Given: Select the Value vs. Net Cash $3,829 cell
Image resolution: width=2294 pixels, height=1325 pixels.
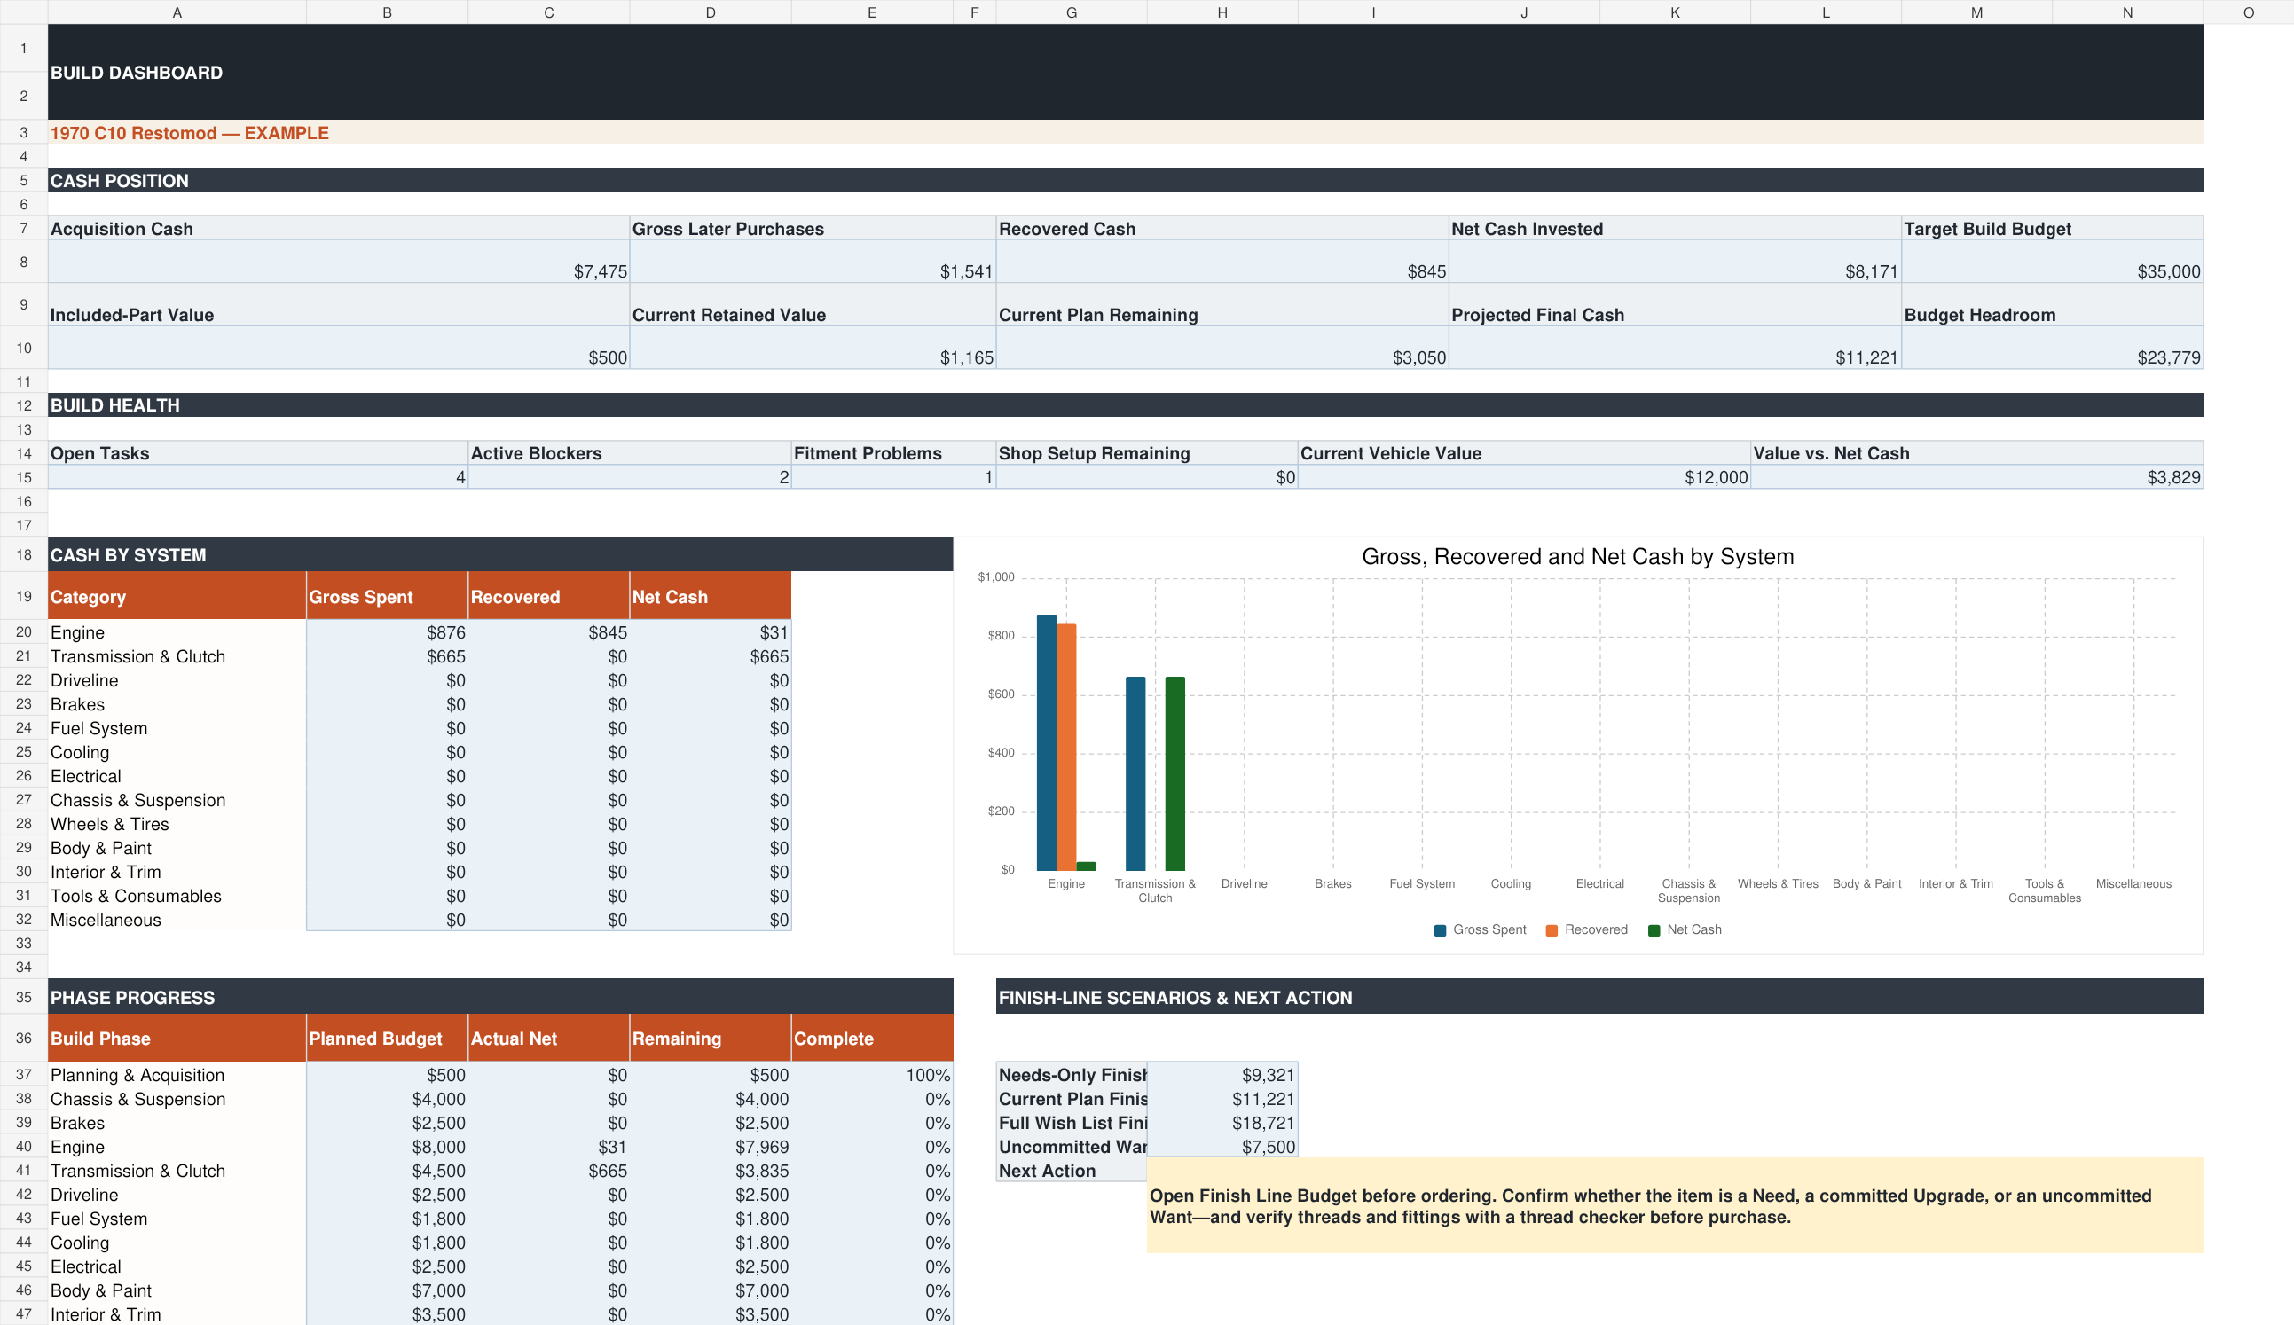Looking at the screenshot, I should pos(1976,477).
